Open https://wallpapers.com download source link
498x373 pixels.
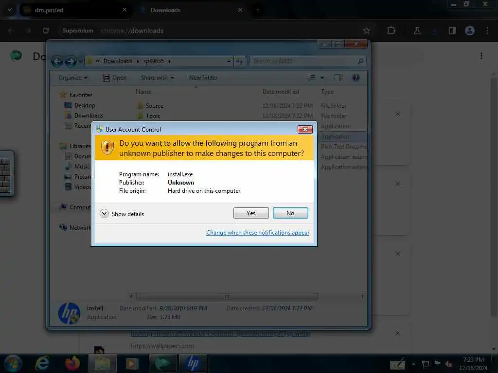coord(162,346)
